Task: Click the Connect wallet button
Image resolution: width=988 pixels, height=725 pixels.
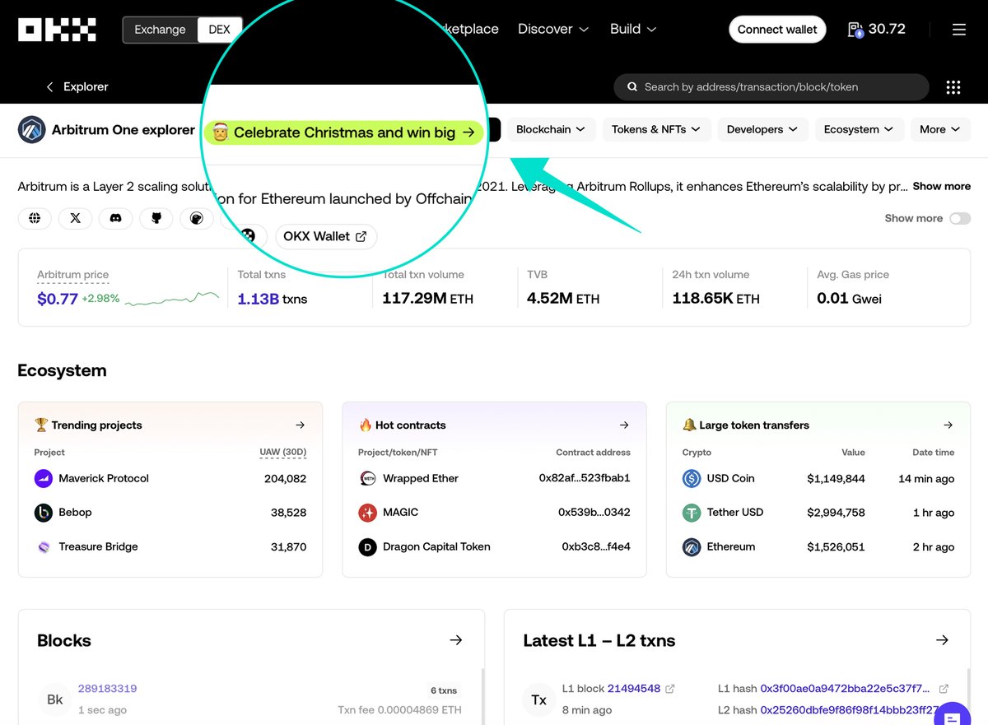Action: click(776, 29)
